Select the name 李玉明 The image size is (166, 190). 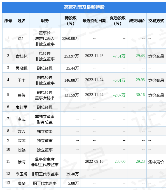coord(22,174)
